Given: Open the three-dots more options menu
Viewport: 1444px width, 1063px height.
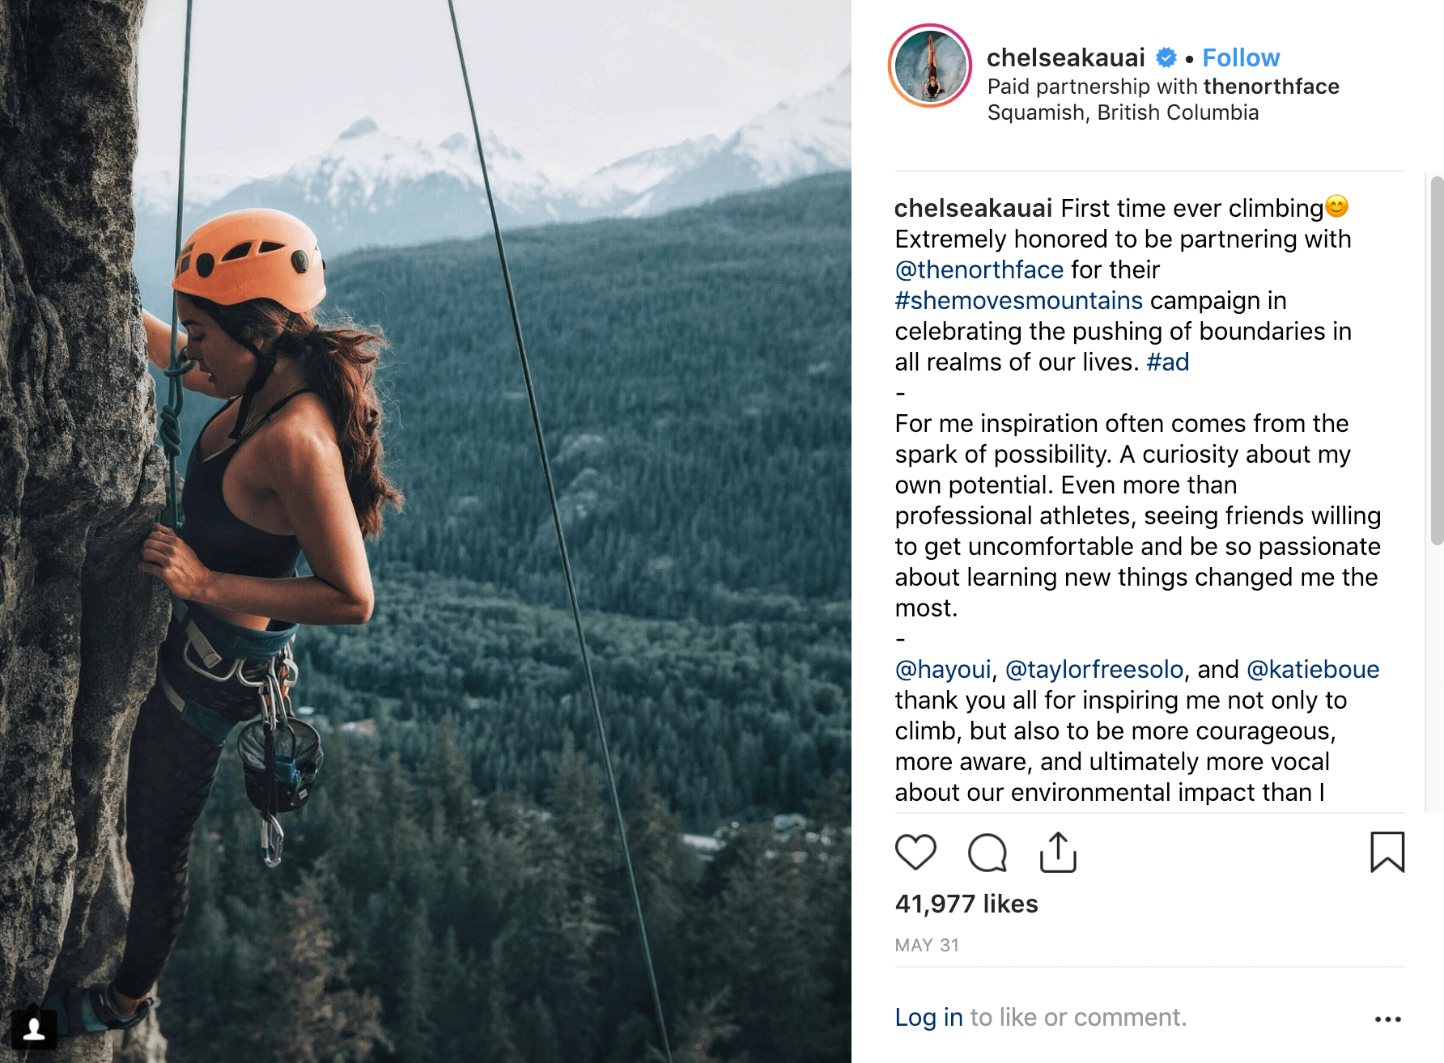Looking at the screenshot, I should tap(1387, 1019).
